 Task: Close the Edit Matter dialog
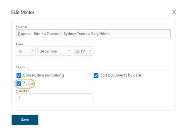coord(174,12)
